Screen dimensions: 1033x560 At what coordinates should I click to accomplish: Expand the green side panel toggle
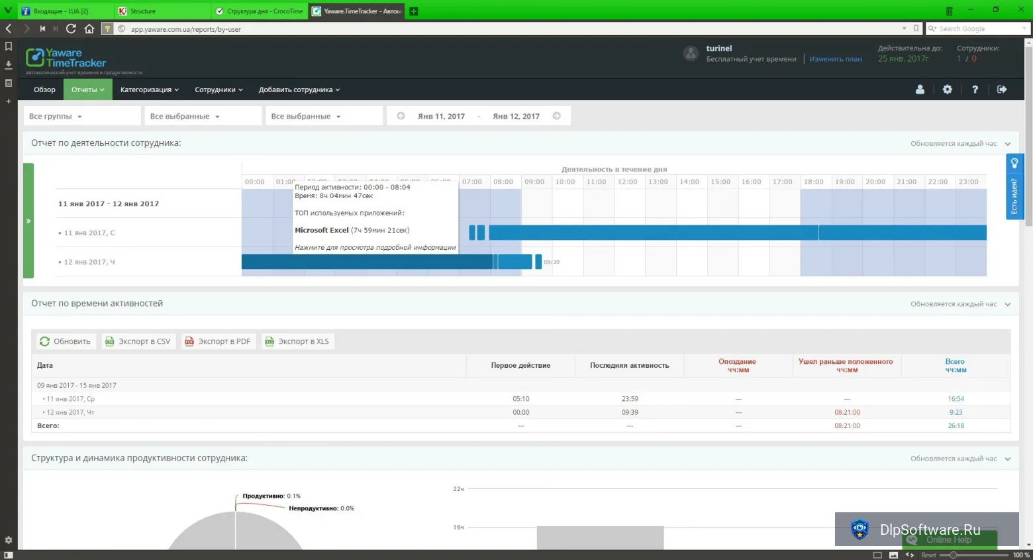click(28, 221)
